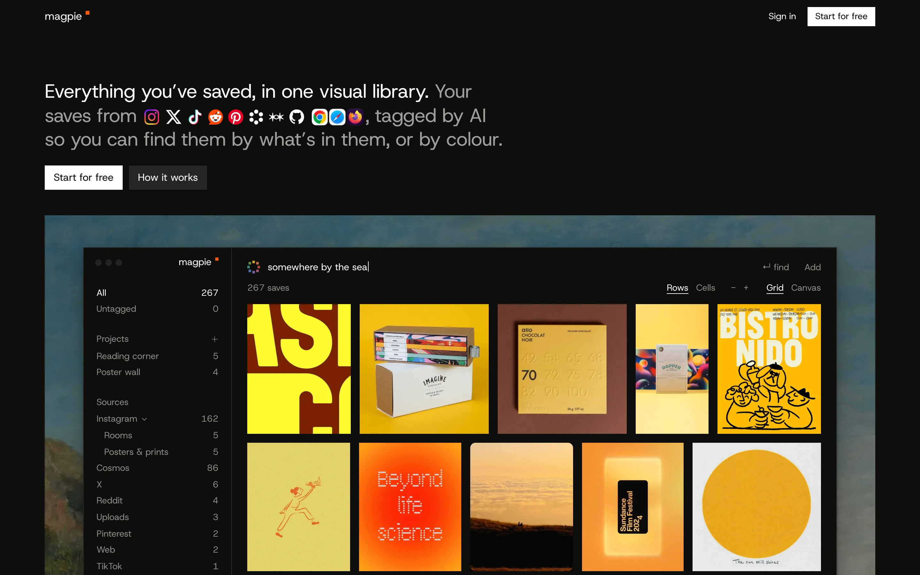Viewport: 920px width, 575px height.
Task: Select All saves in the sidebar
Action: (x=157, y=293)
